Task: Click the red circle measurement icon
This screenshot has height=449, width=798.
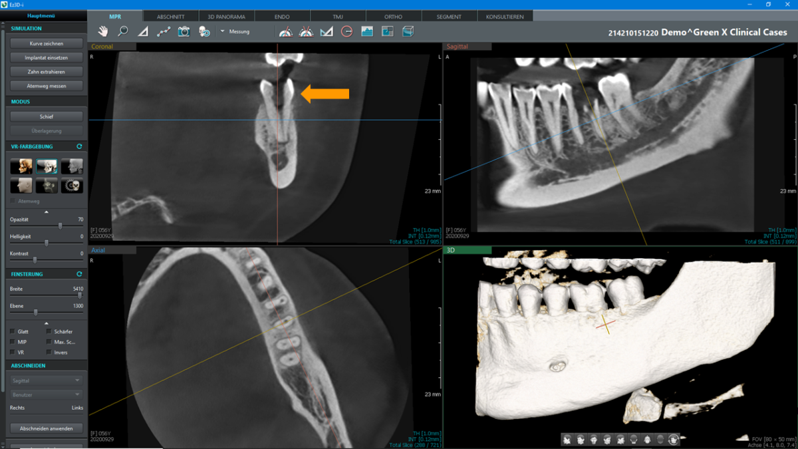Action: coord(346,31)
